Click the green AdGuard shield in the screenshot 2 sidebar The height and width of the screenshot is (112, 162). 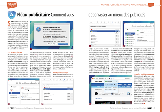pyautogui.click(x=10, y=97)
